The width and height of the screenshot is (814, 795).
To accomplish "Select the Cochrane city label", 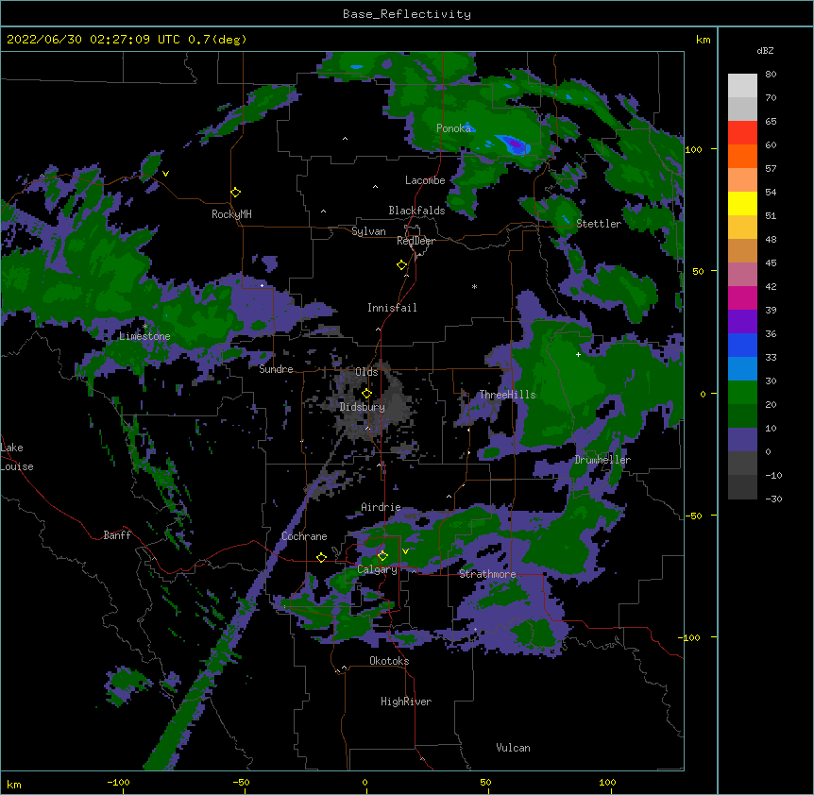I will 304,536.
